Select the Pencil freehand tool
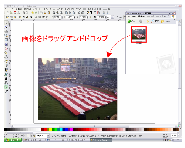 [x=6, y=61]
